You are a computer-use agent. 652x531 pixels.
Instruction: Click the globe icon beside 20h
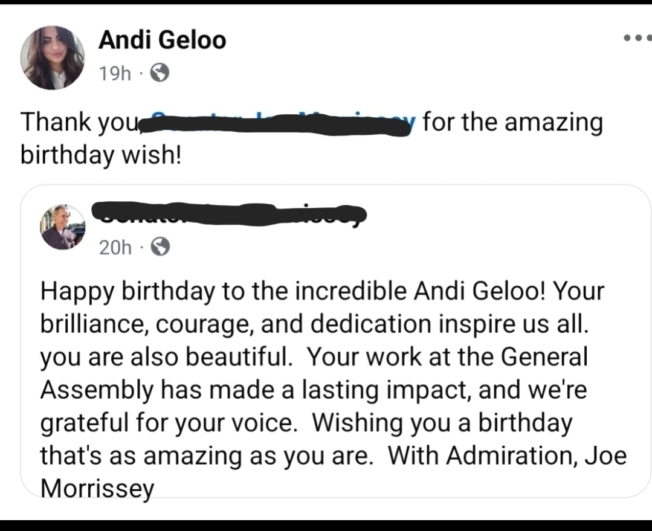coord(160,246)
